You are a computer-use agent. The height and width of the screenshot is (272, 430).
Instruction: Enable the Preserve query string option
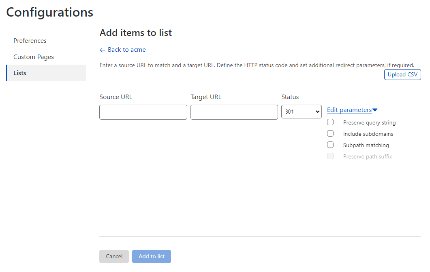(x=330, y=122)
